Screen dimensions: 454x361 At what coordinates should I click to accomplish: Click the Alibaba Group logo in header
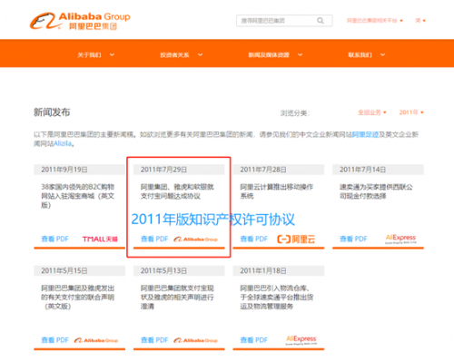coord(80,21)
